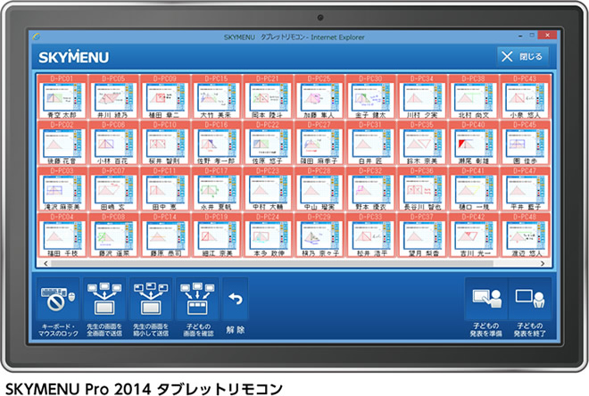Prepare child's presentation (子どもの発表を準備)
589x396 pixels.
click(x=486, y=299)
